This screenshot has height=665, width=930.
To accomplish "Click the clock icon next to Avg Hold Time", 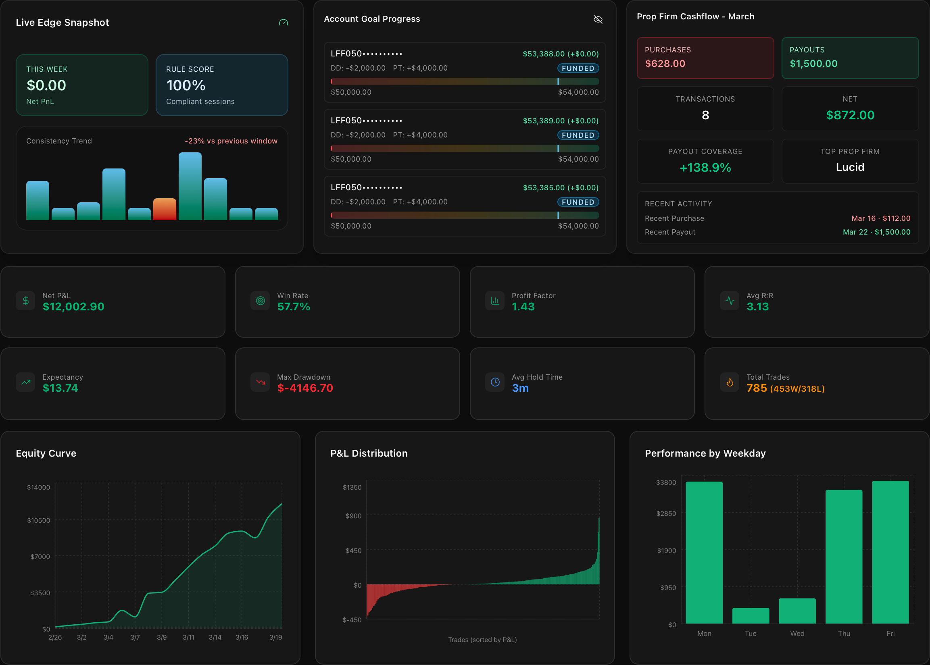I will click(x=494, y=382).
